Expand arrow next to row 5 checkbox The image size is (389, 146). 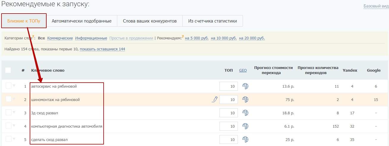(14, 139)
